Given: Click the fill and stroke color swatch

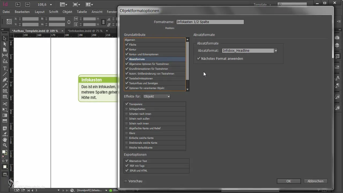Looking at the screenshot, I should click(5, 153).
